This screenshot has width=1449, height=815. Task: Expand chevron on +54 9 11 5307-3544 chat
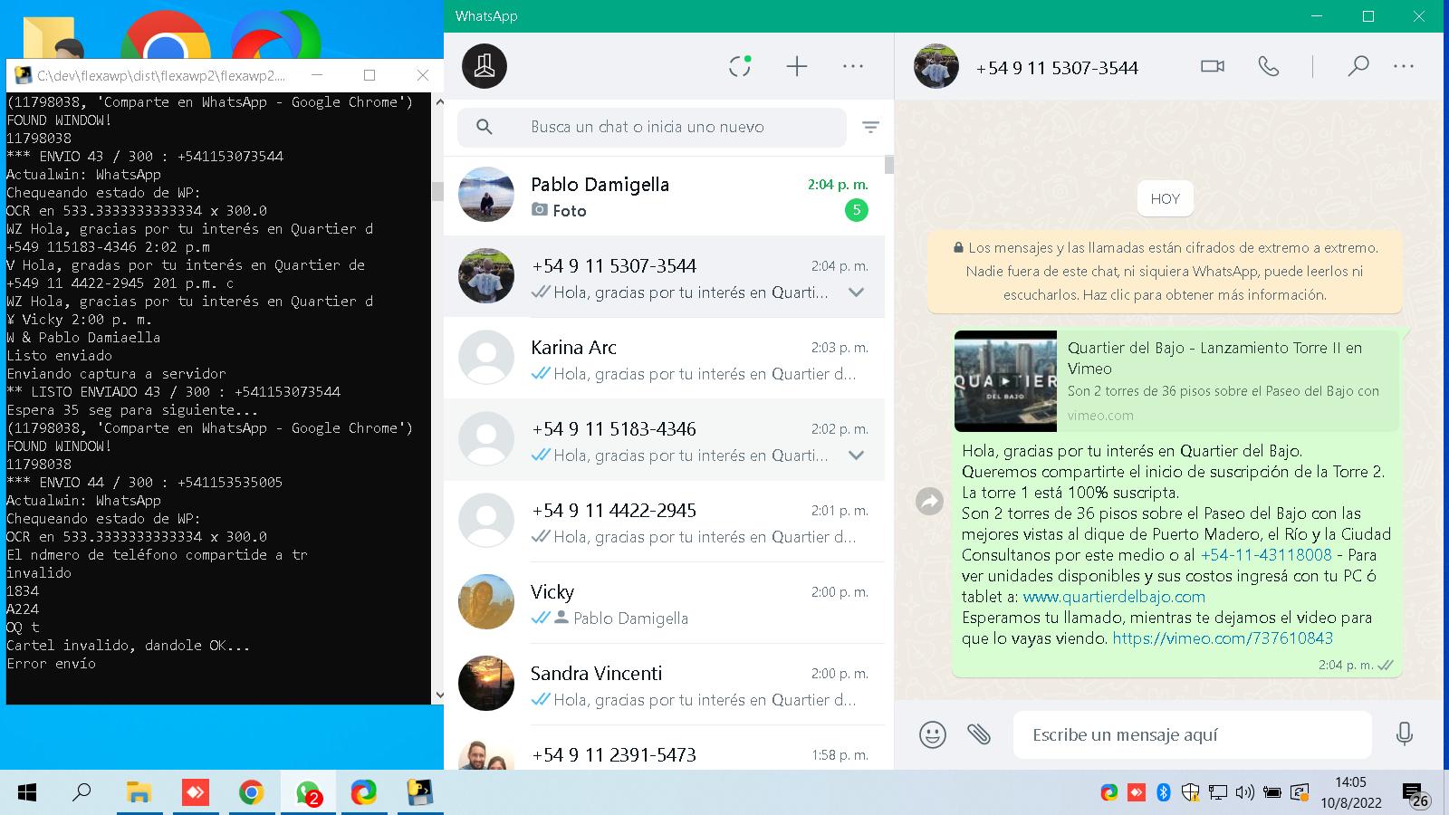click(x=856, y=292)
